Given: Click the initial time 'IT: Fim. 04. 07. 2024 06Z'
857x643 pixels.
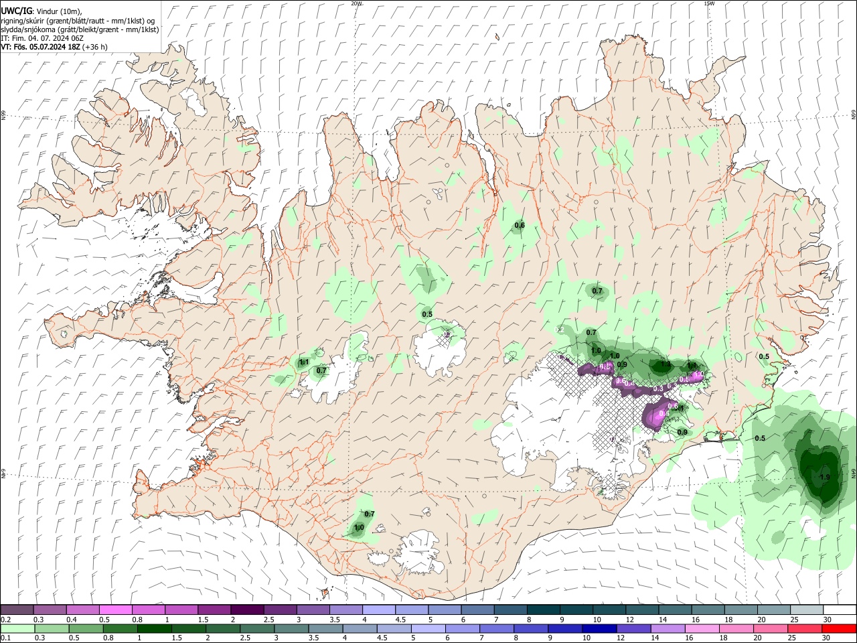Looking at the screenshot, I should click(42, 38).
